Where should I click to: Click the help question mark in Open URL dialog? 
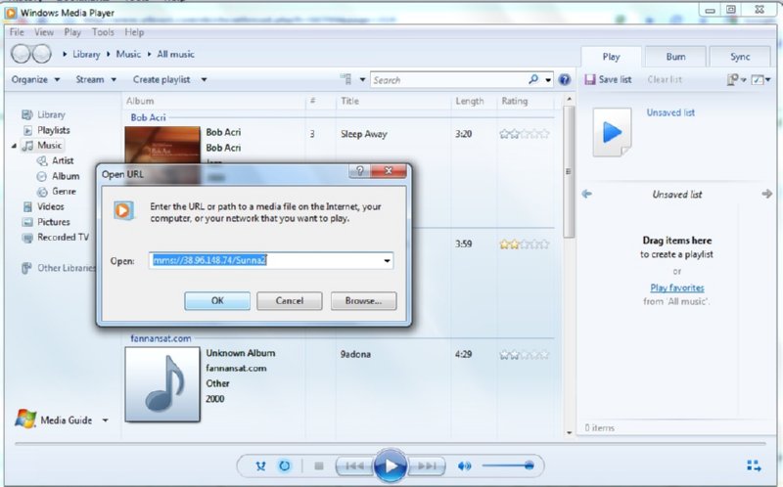click(x=360, y=171)
